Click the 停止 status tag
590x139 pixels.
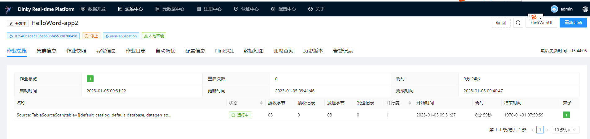(x=91, y=36)
